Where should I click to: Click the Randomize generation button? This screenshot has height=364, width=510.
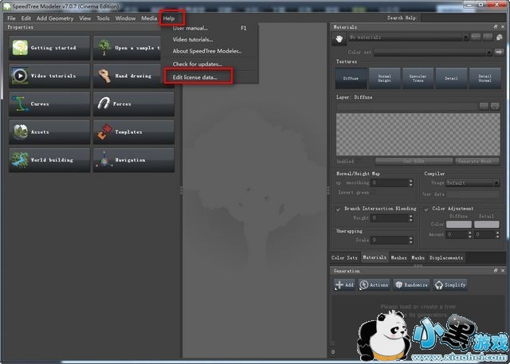(x=411, y=284)
